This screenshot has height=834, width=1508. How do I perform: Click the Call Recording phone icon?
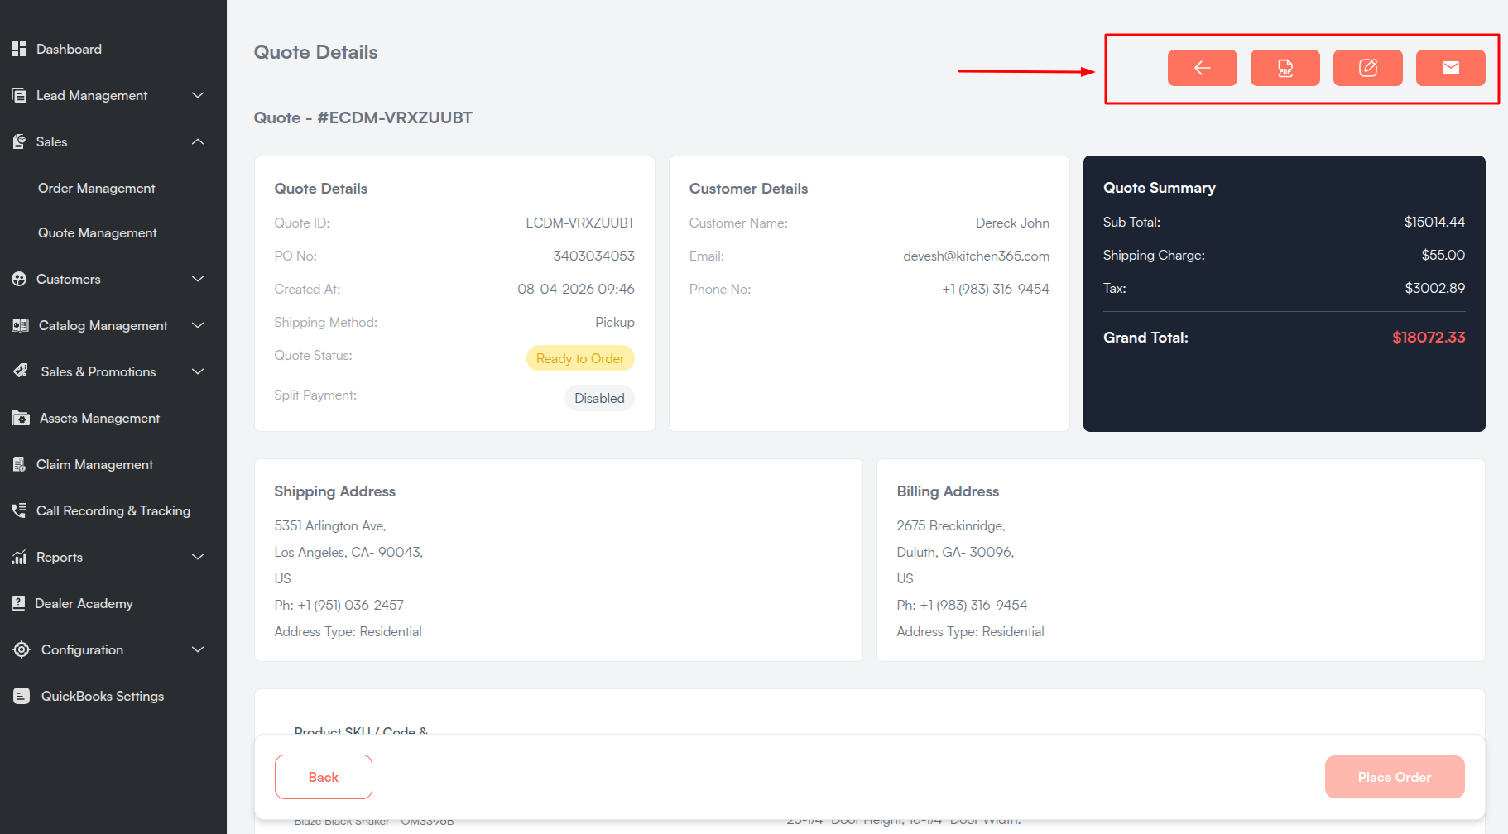(x=19, y=510)
